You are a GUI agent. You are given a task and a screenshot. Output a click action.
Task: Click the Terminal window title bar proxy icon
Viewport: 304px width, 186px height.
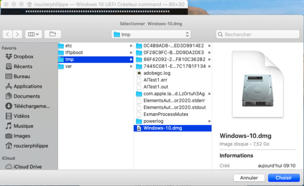(29, 4)
